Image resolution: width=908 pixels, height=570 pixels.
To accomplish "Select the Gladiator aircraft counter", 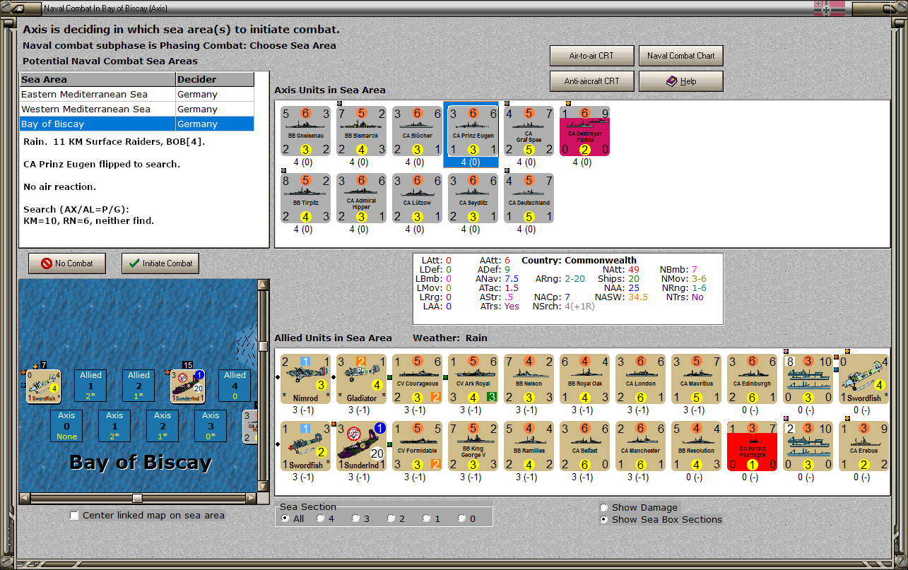I will (x=361, y=379).
